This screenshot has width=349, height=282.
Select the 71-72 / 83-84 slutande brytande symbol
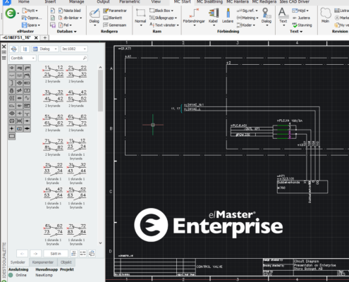click(76, 235)
